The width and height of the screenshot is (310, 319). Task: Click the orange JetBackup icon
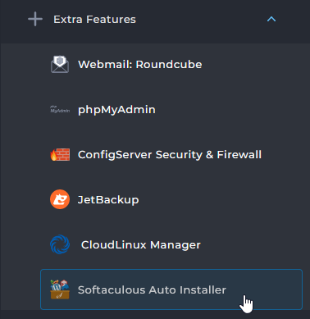click(x=60, y=199)
